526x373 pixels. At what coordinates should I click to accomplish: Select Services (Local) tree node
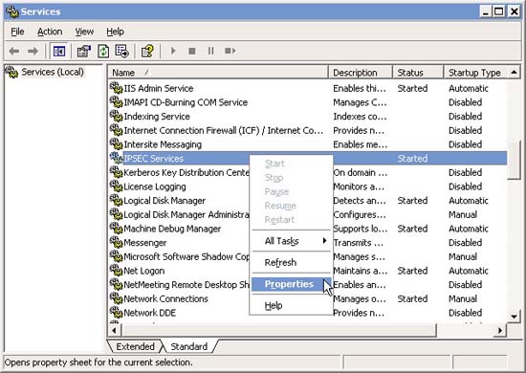tap(53, 72)
